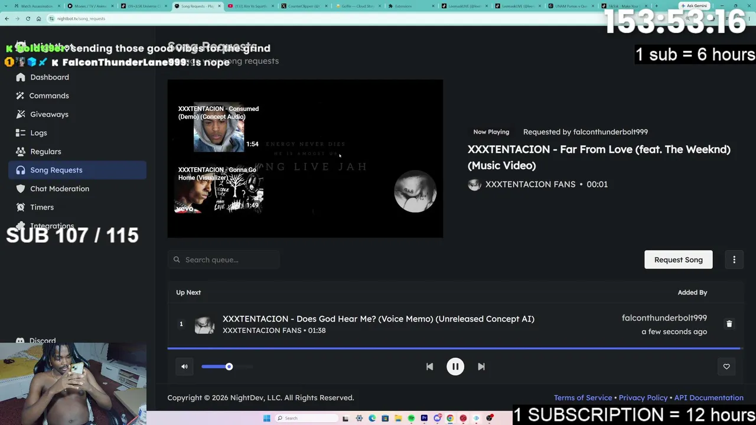Skip to the next song
This screenshot has width=756, height=425.
click(481, 367)
